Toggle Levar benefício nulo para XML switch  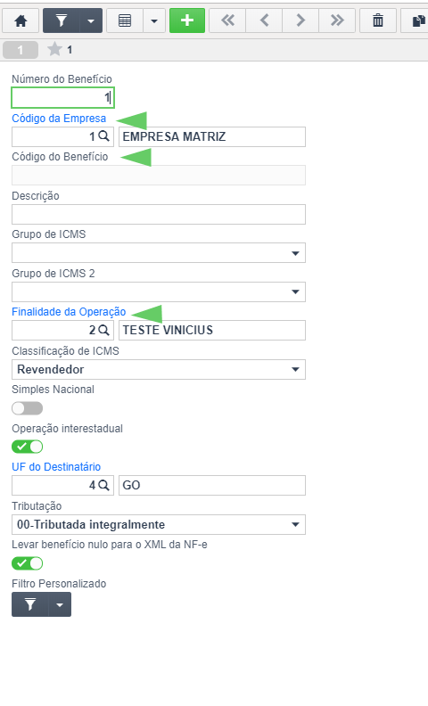pyautogui.click(x=28, y=563)
